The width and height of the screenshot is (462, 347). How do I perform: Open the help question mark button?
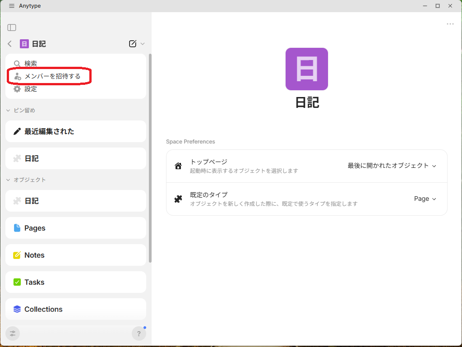coord(139,333)
